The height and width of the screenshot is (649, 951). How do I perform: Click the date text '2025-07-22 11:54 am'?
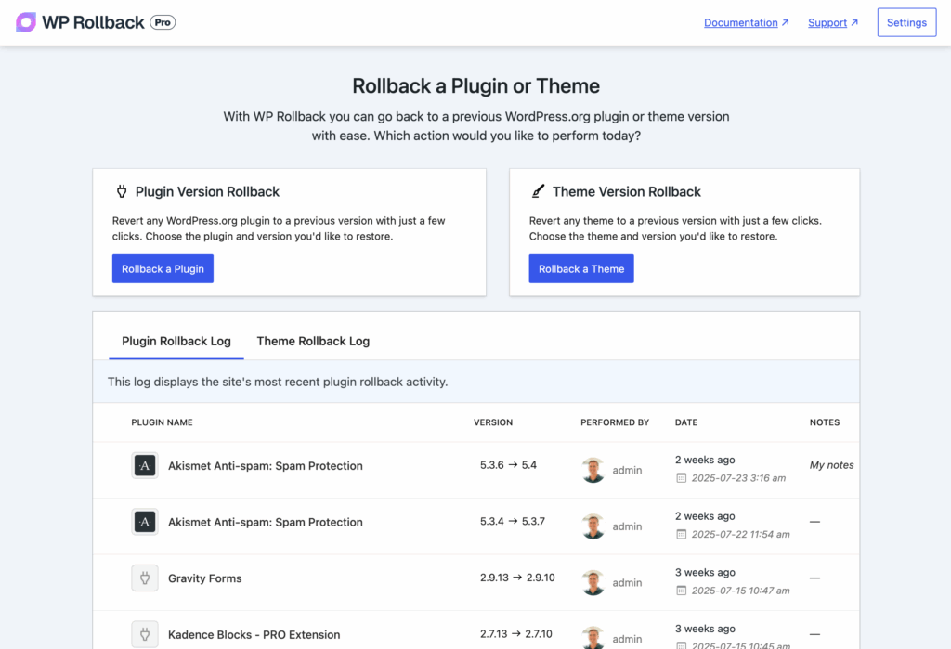740,535
